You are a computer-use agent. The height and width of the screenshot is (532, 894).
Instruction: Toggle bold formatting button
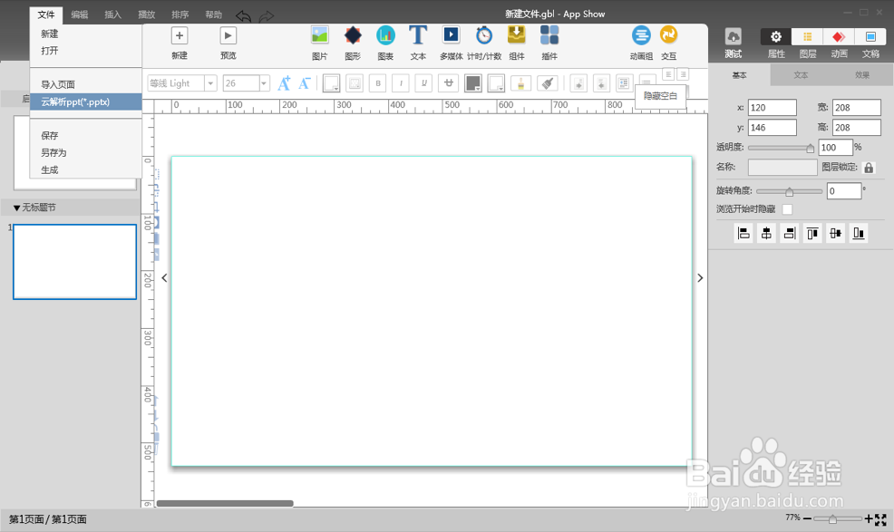(377, 83)
